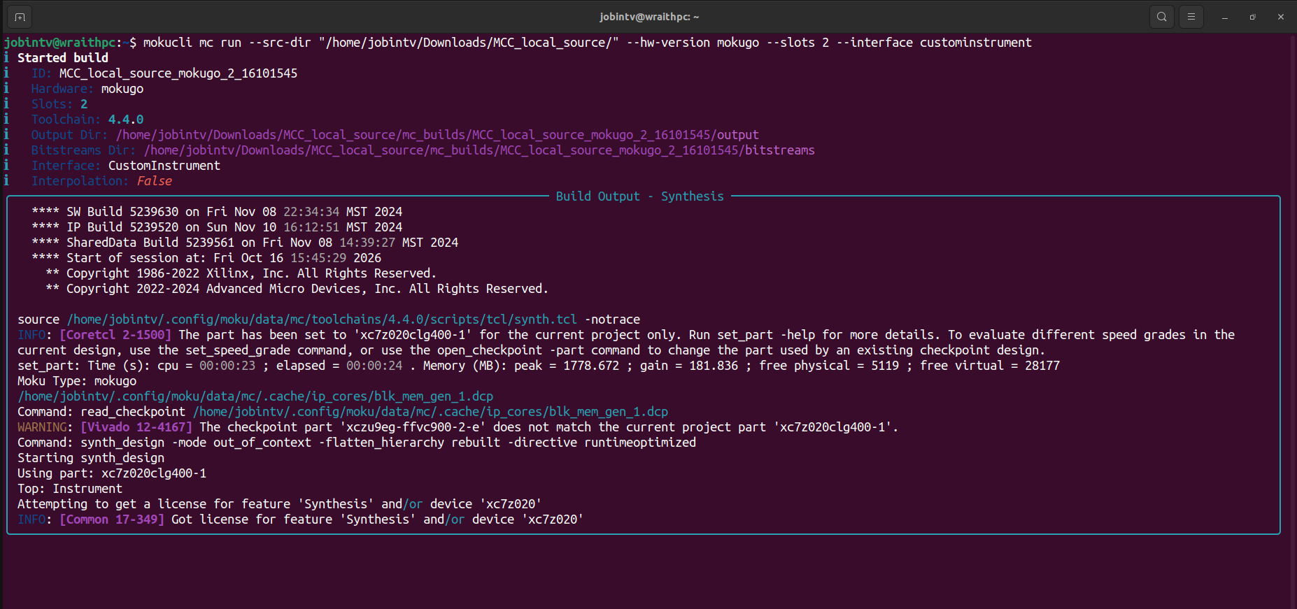This screenshot has width=1297, height=609.
Task: Click the [Coretcl 2-1500] info tag
Action: [x=115, y=335]
